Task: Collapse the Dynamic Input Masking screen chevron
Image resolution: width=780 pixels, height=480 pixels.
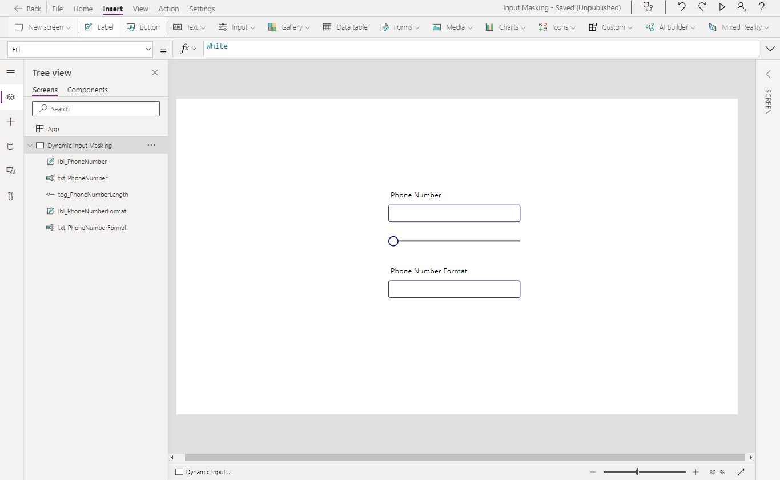Action: 30,146
